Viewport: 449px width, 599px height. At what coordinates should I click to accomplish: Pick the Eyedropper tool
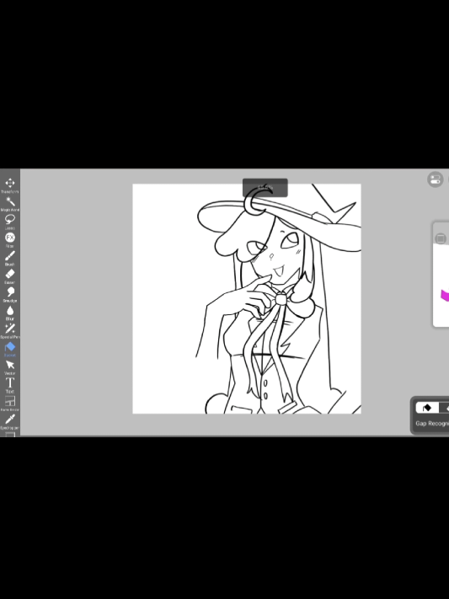(x=10, y=421)
